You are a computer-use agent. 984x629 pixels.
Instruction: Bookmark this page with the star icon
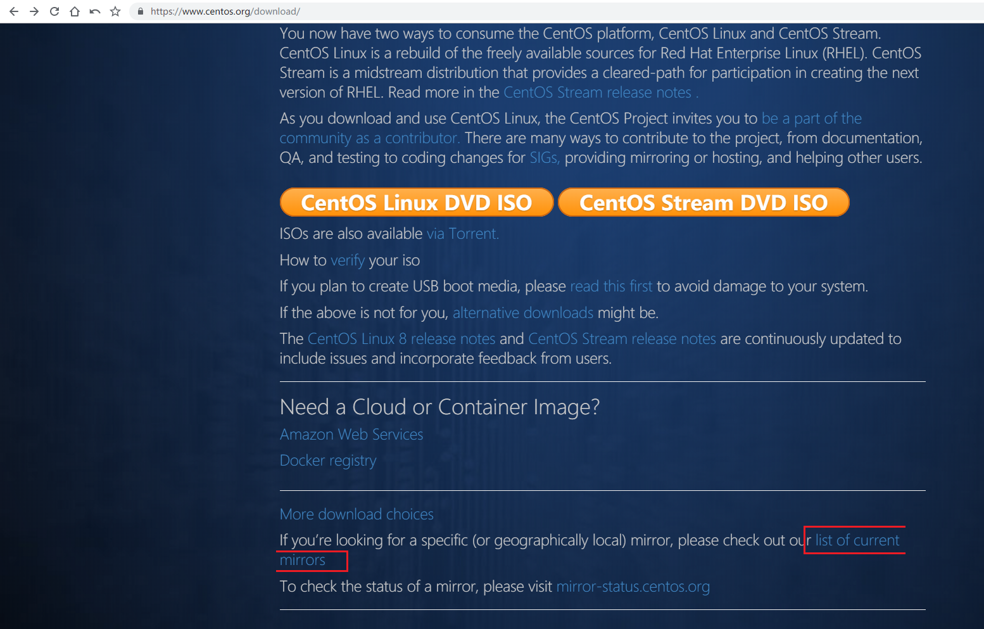(115, 11)
